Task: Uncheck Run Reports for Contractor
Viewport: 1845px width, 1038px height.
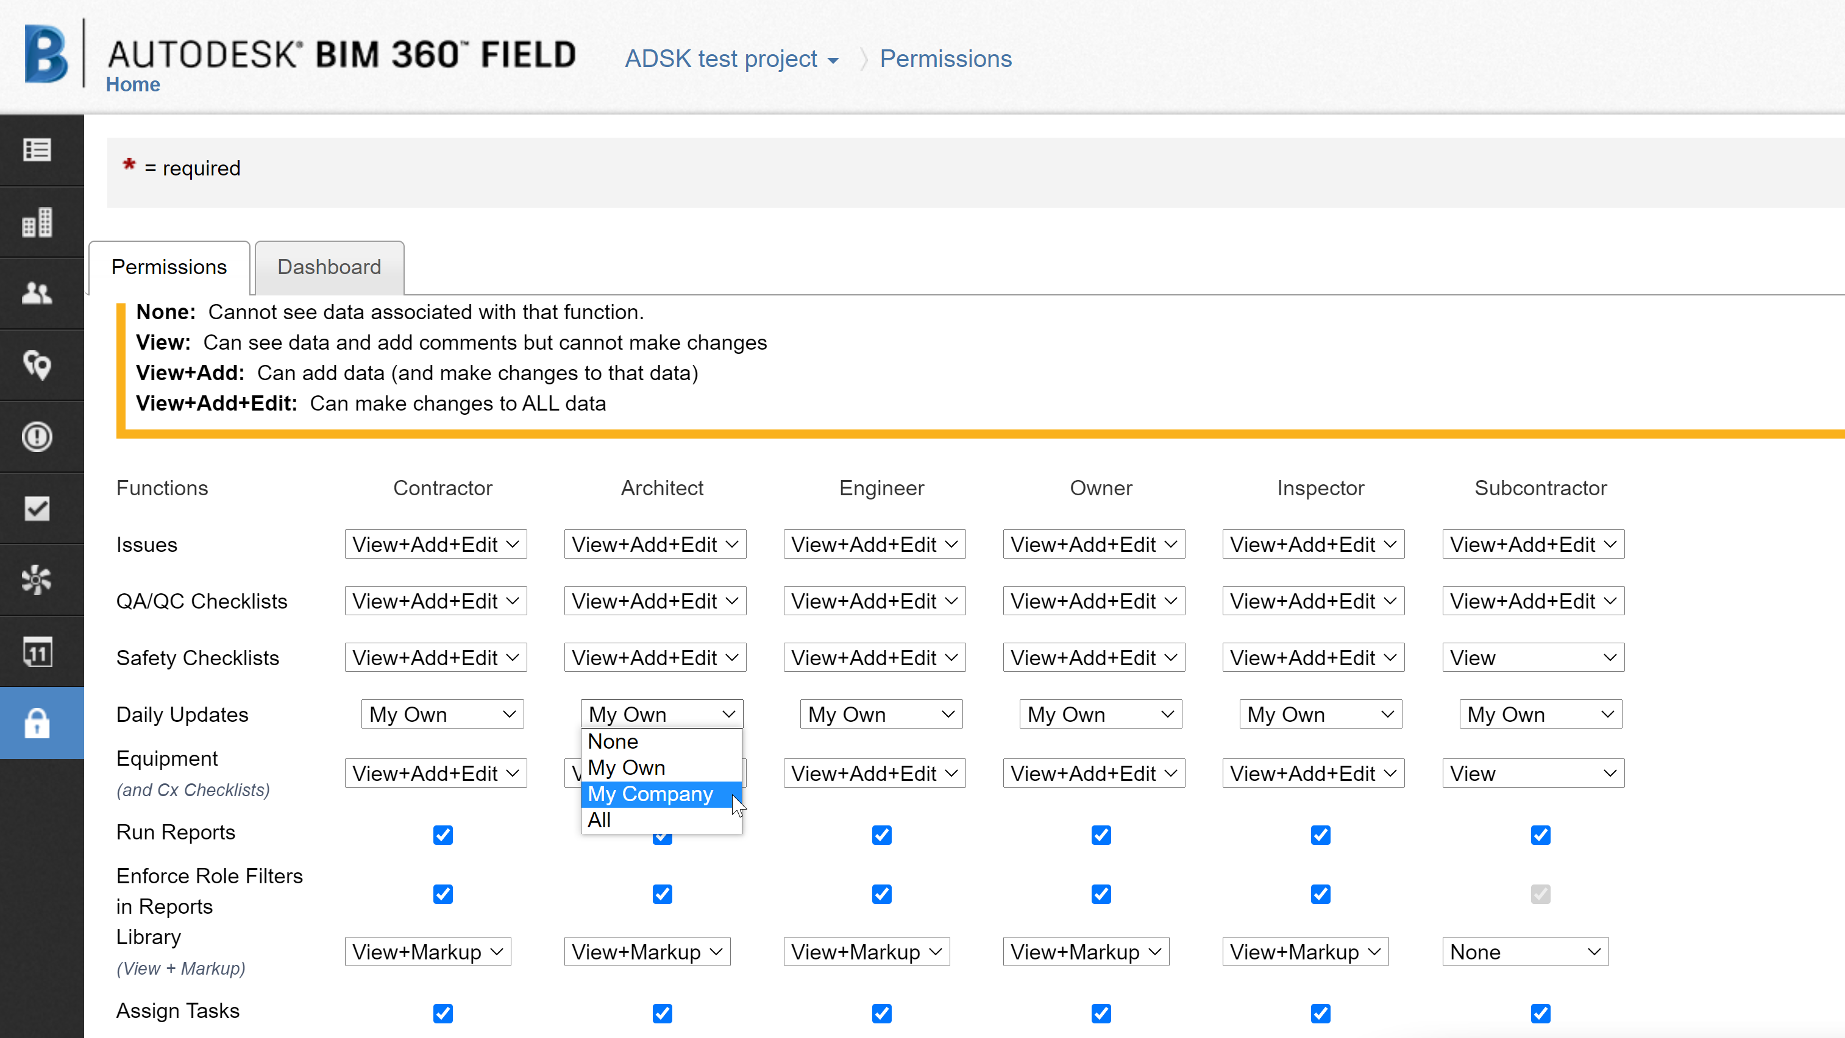Action: coord(443,835)
